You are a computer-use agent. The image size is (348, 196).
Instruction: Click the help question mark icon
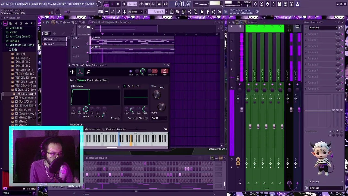pyautogui.click(x=274, y=4)
